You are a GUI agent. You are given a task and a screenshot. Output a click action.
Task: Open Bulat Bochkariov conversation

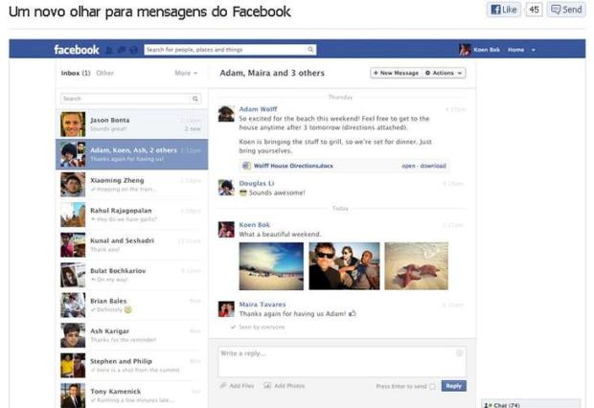[x=132, y=275]
